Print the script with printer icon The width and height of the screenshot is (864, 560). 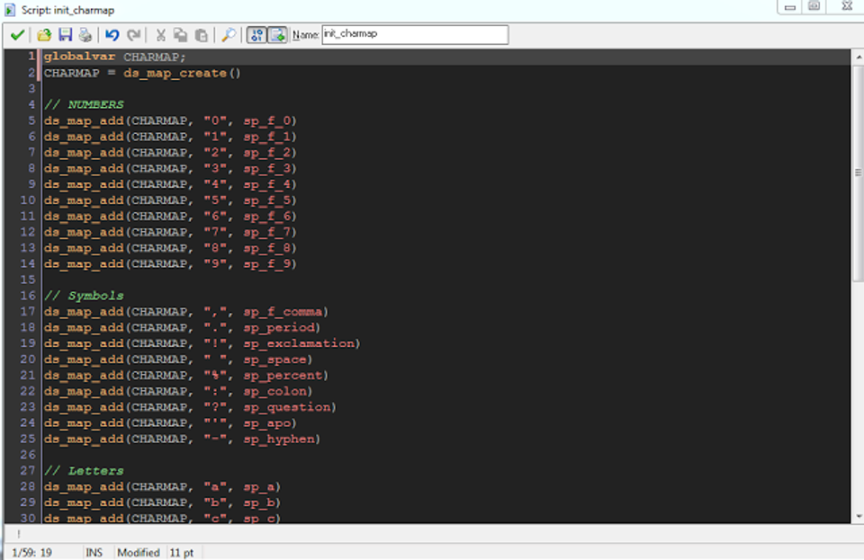(x=85, y=35)
